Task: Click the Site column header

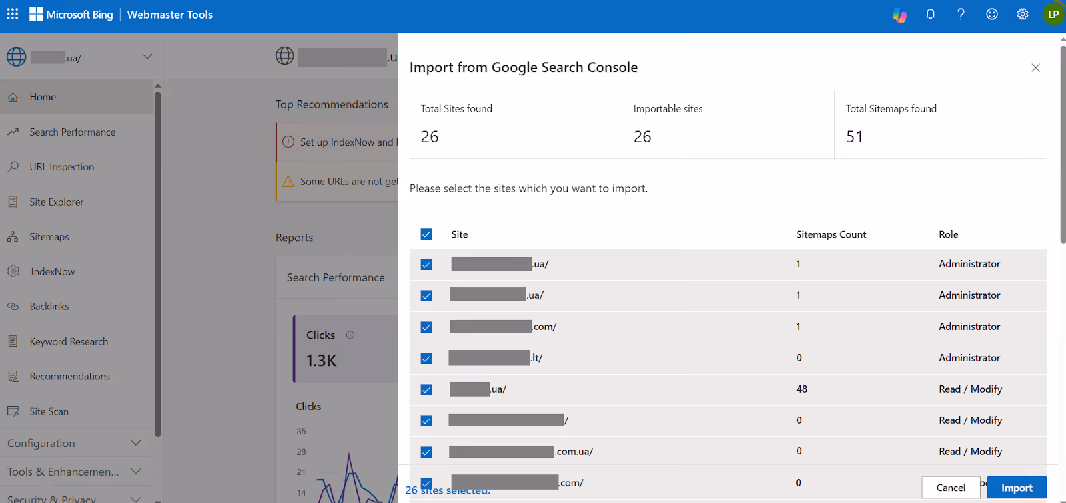Action: [460, 234]
